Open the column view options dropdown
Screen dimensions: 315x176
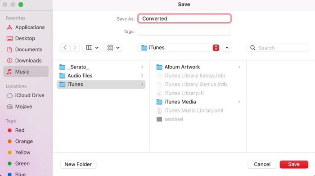coord(92,48)
